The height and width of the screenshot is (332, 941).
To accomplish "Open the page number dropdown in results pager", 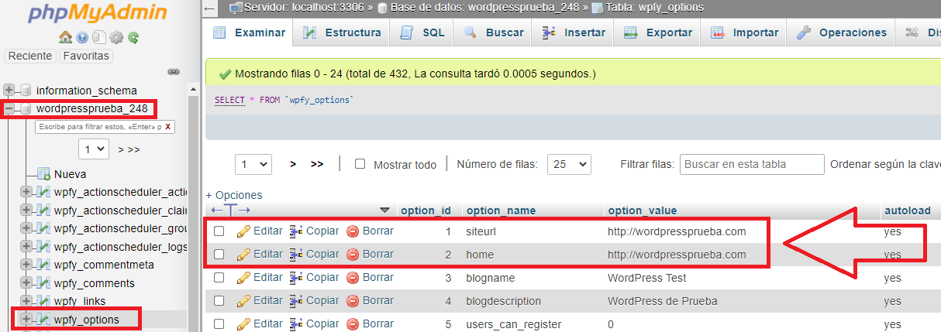I will tap(253, 164).
